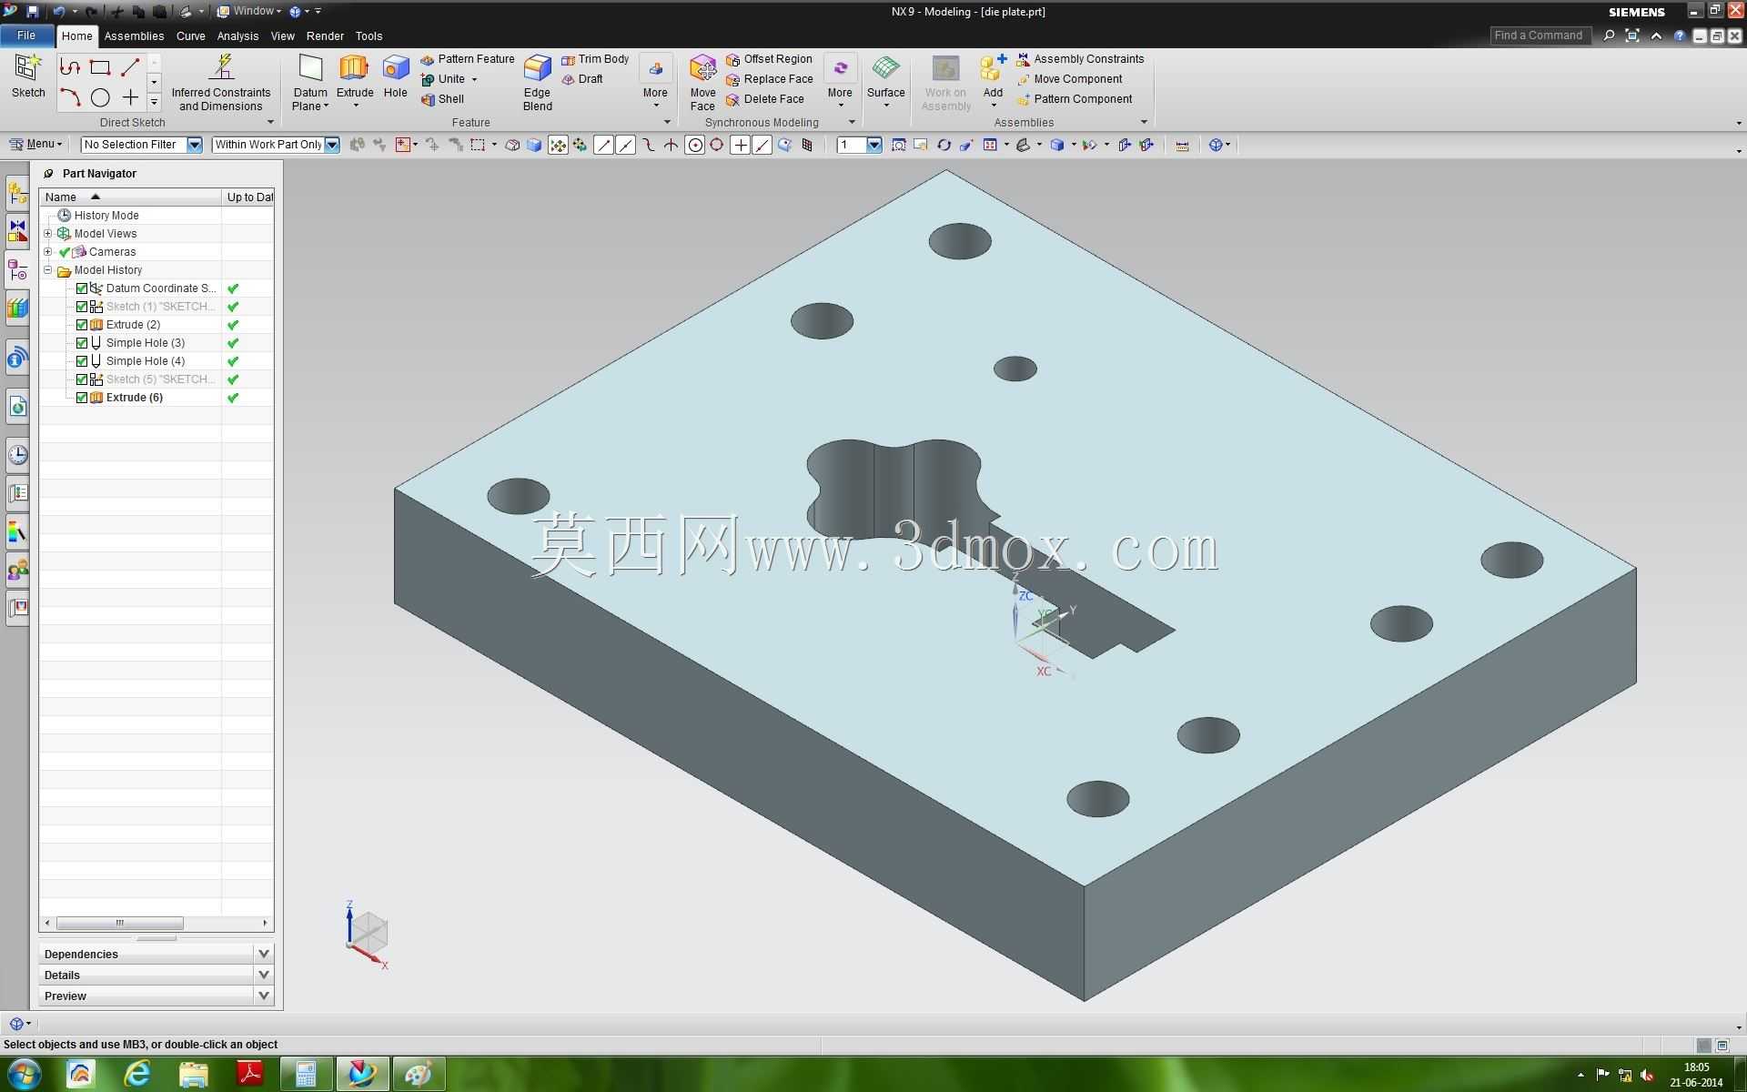Select the Rectangle sketch tool

coord(100,67)
